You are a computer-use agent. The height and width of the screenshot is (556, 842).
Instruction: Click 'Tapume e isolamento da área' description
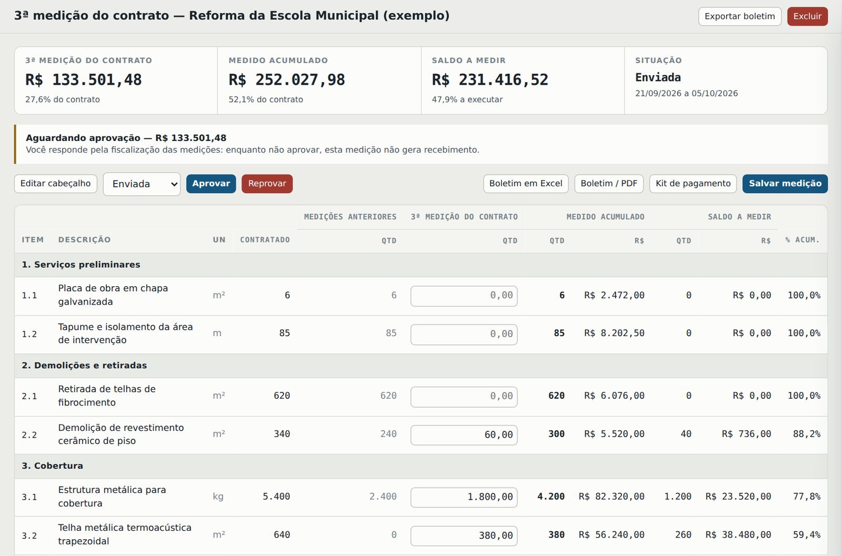point(125,333)
